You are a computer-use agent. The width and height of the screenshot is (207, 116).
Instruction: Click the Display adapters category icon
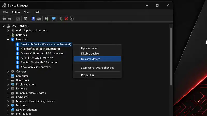pos(13,85)
